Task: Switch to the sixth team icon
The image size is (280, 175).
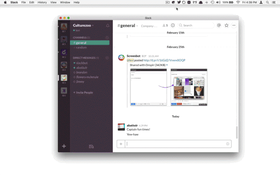Action: (x=64, y=91)
